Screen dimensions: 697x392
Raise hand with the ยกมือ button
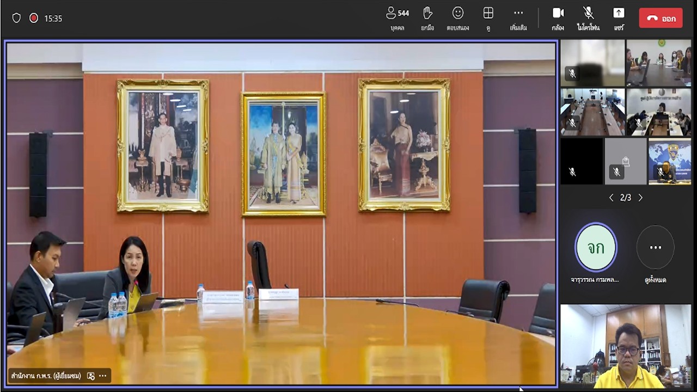coord(427,18)
